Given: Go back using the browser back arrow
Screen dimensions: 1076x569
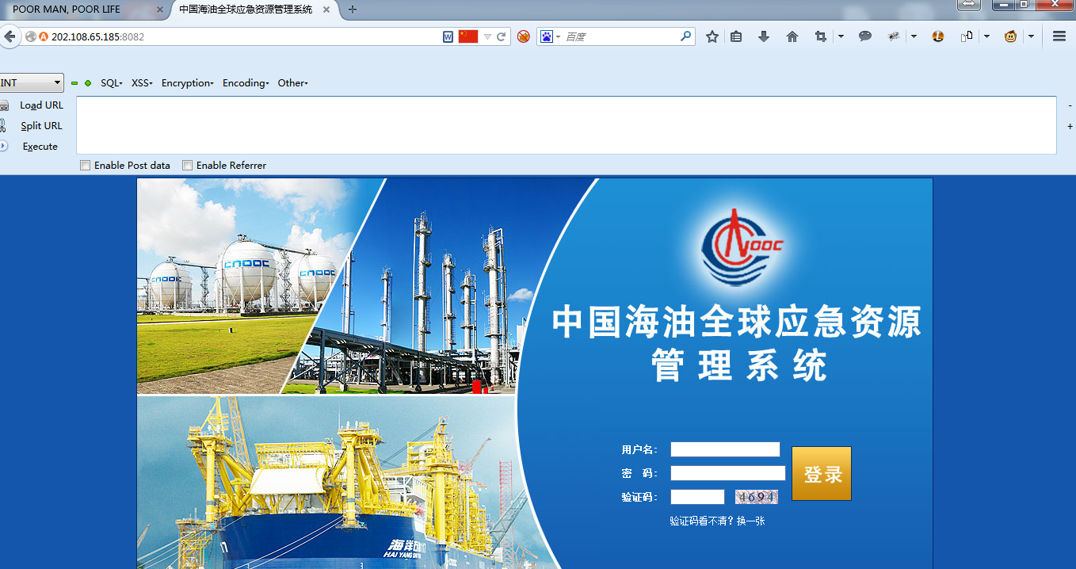Looking at the screenshot, I should (9, 36).
